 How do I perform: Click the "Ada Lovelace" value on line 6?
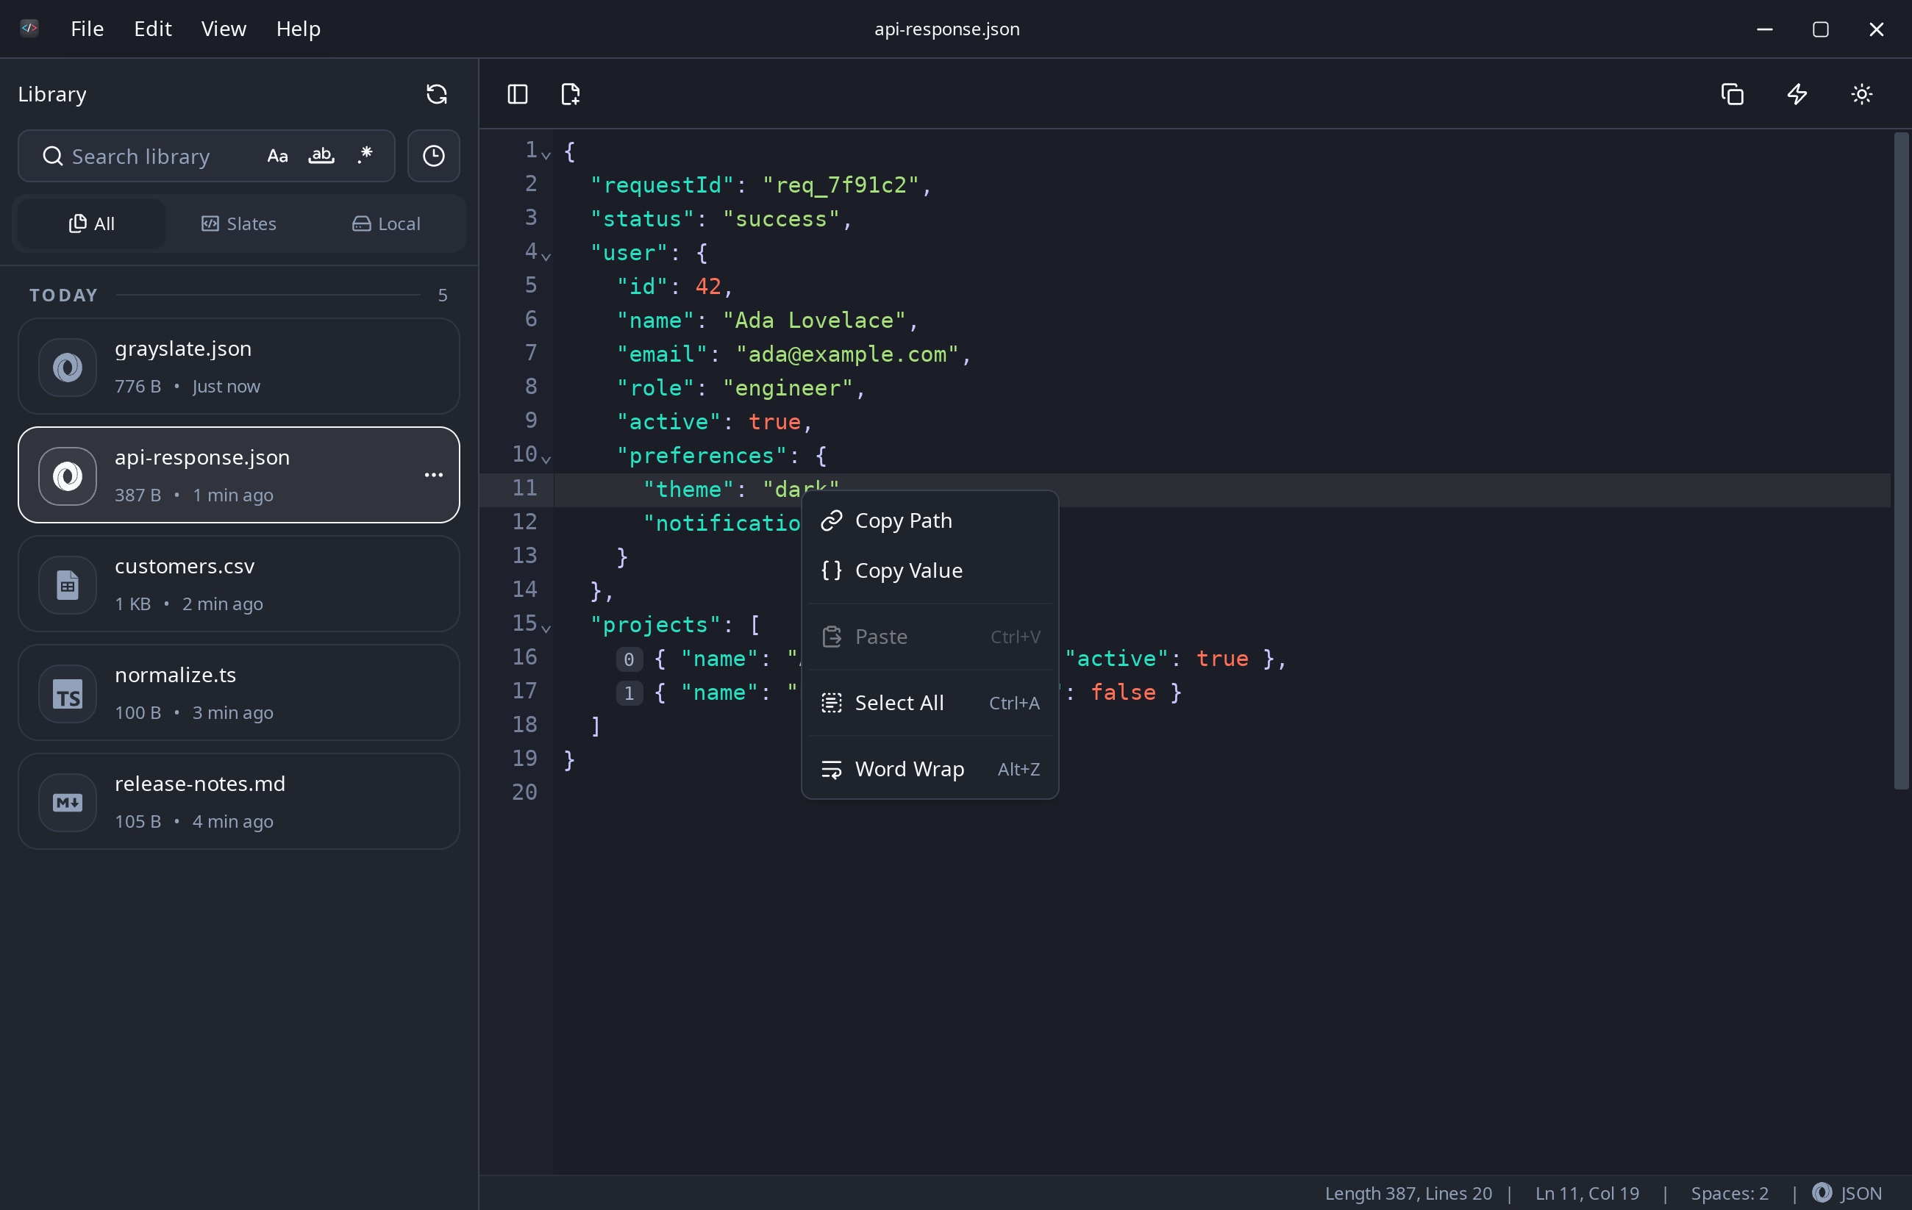815,321
